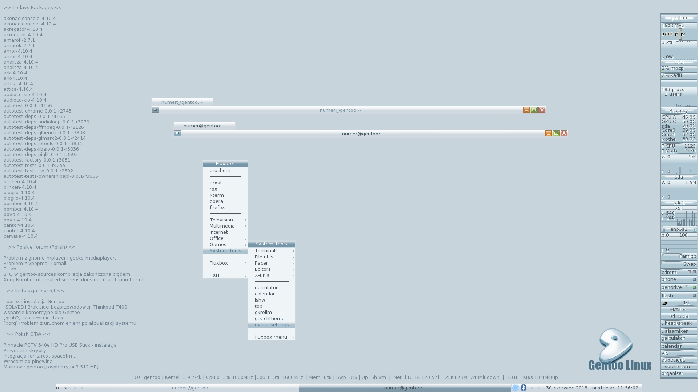This screenshot has width=698, height=392.
Task: Click vlc launcher in GKrellM
Action: [679, 353]
